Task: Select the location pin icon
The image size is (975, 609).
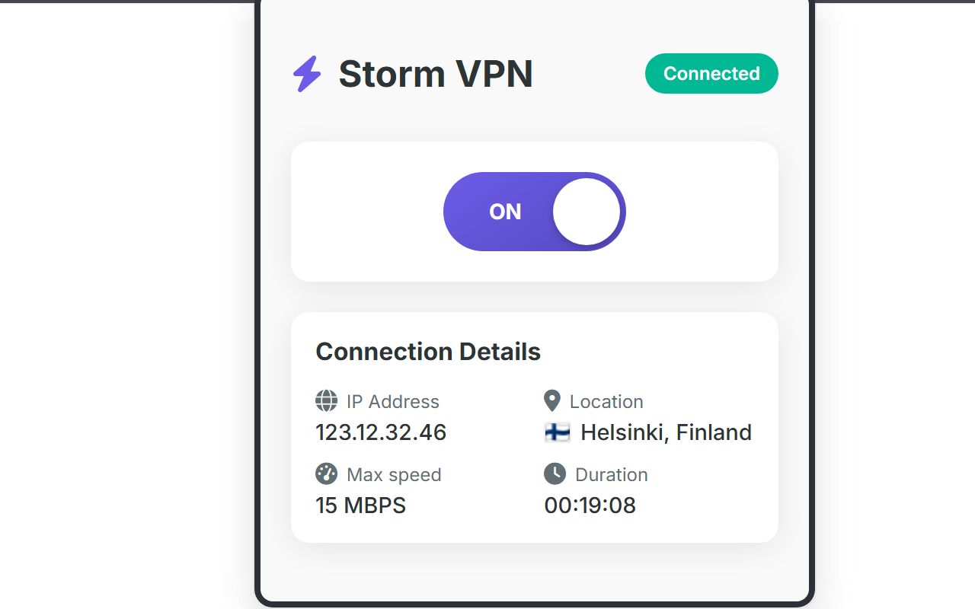Action: tap(554, 400)
